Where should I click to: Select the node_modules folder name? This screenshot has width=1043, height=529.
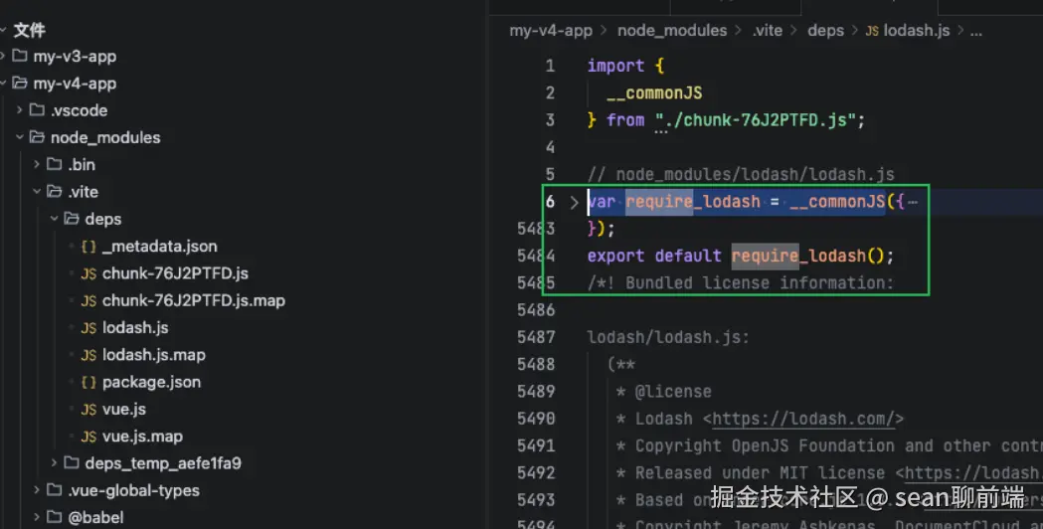click(x=105, y=138)
